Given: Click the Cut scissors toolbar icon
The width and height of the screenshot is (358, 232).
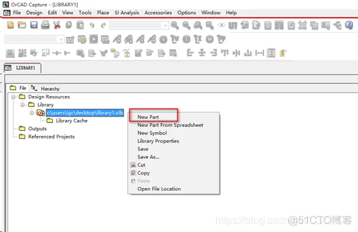Looking at the screenshot, I should pyautogui.click(x=57, y=25).
